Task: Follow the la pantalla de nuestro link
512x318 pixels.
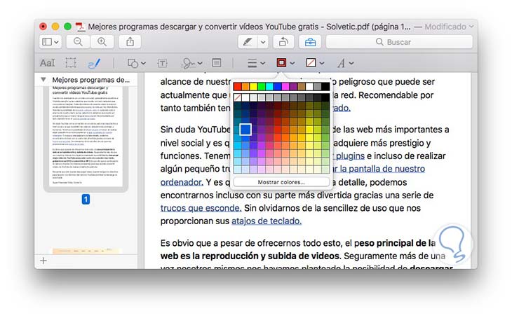Action: pyautogui.click(x=382, y=169)
